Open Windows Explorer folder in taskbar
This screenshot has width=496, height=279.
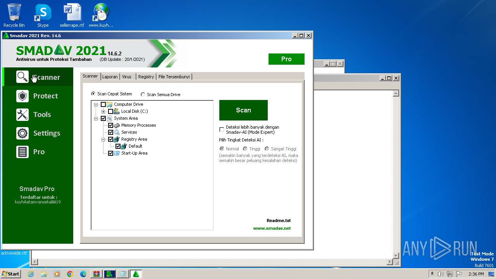pos(44,274)
